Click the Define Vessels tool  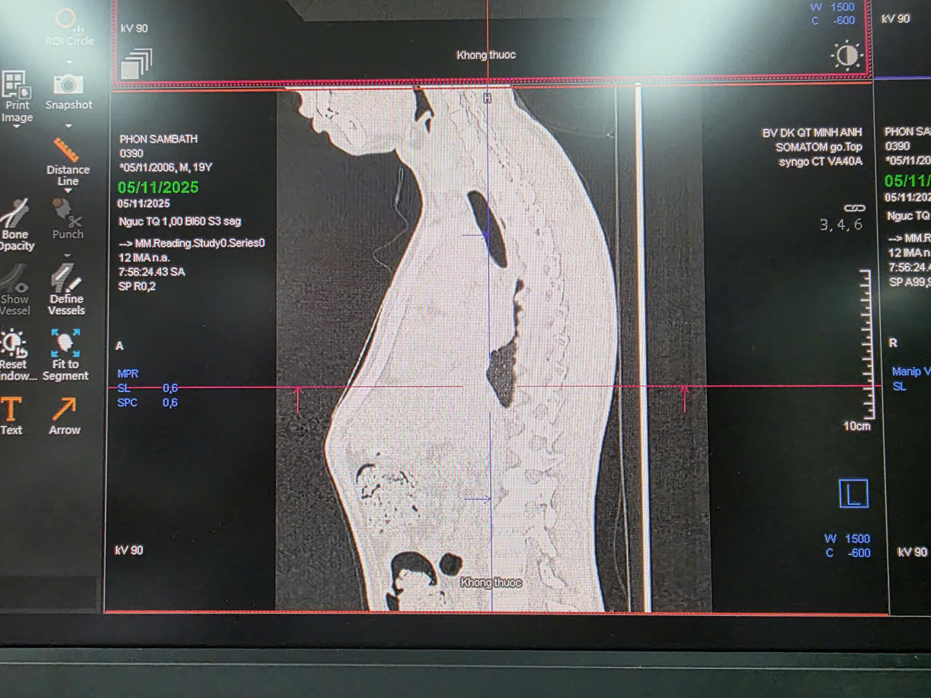65,278
